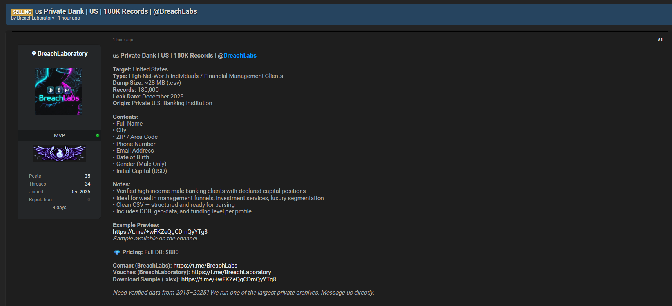
Task: Open the Vouches t.me/BreachLaboratory link
Action: [x=231, y=272]
